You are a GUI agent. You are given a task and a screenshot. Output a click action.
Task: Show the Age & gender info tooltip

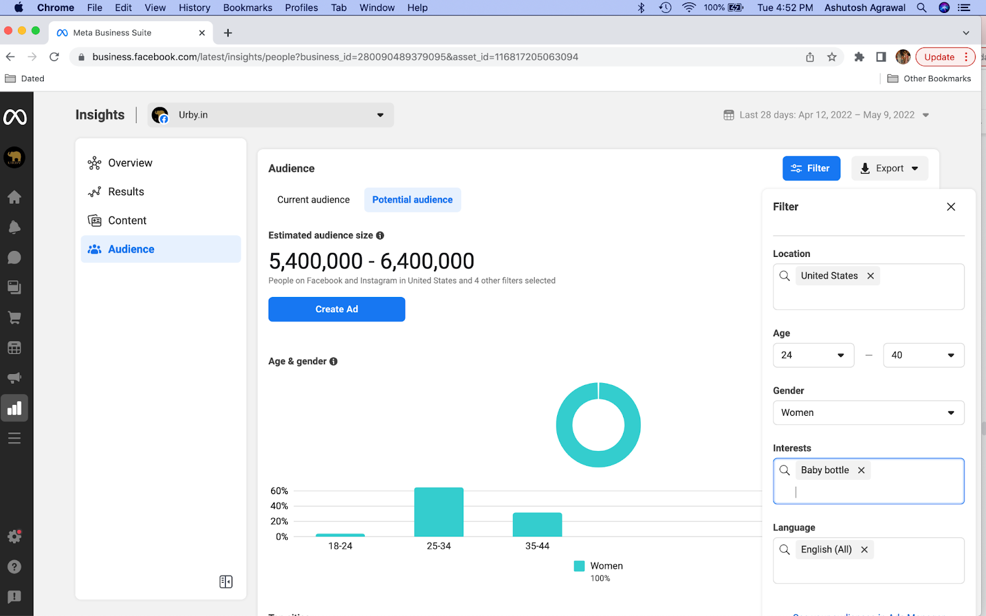click(333, 362)
